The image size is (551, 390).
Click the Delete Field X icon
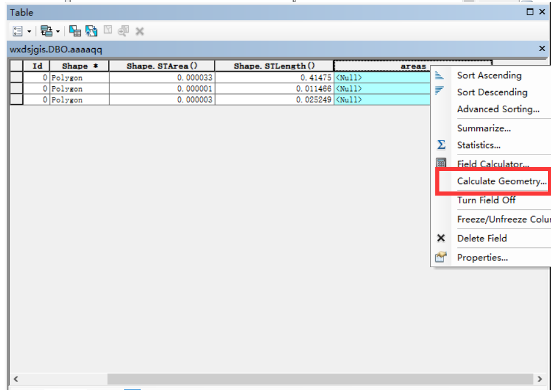click(441, 238)
